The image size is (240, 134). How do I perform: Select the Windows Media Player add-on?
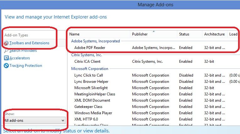[93, 113]
